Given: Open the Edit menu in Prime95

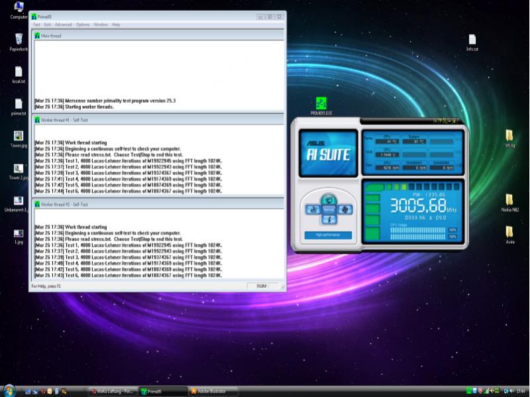Looking at the screenshot, I should point(47,25).
